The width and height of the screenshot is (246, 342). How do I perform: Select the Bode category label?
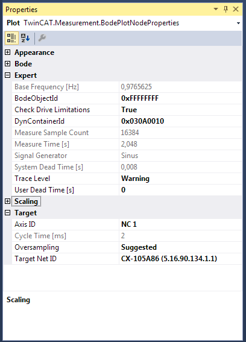coord(23,64)
